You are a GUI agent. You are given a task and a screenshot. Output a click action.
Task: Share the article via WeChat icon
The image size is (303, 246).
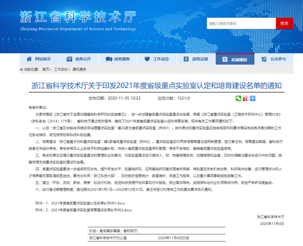[238, 98]
